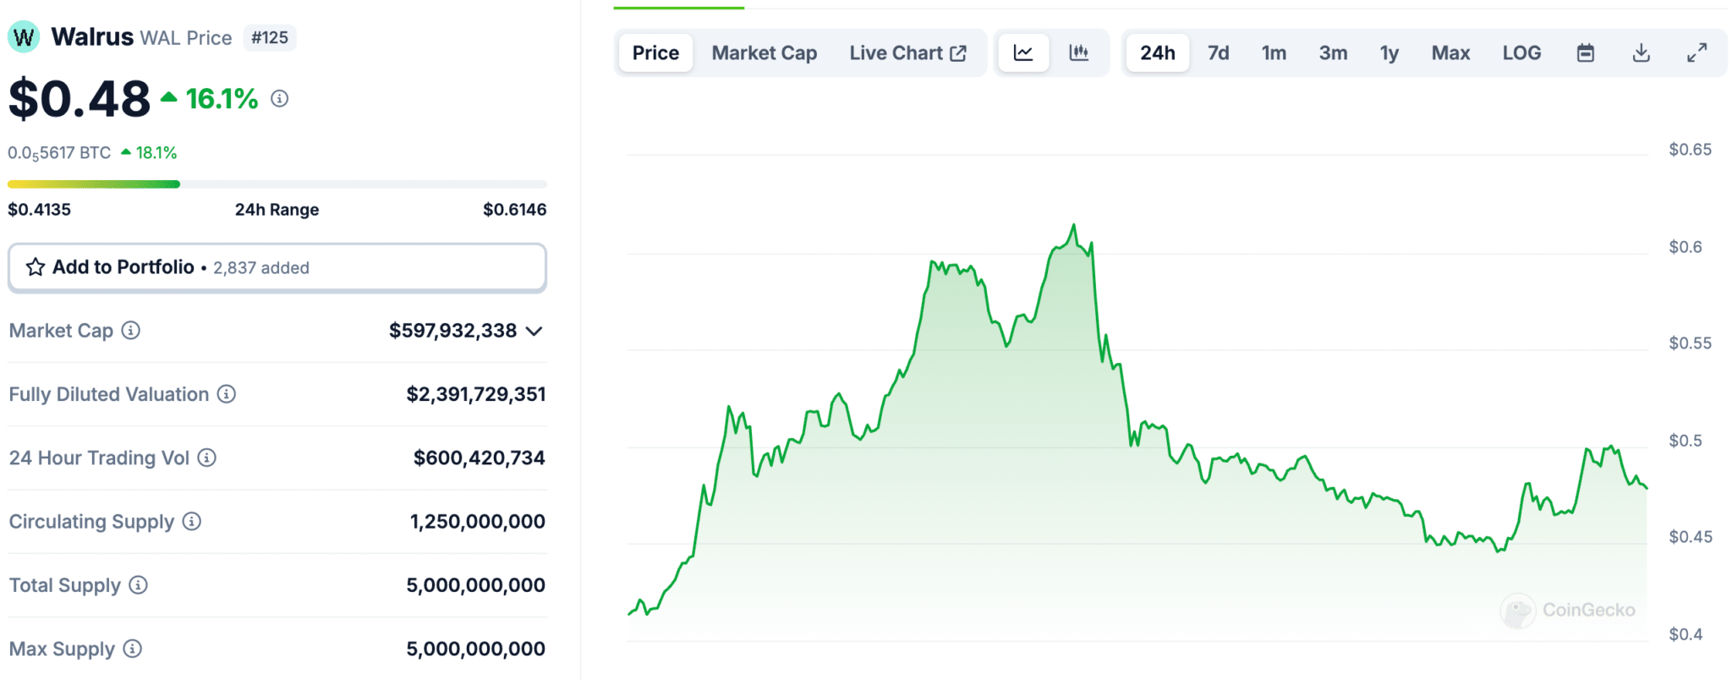Open price change info icon beside 16.1%
1732x680 pixels.
tap(279, 99)
